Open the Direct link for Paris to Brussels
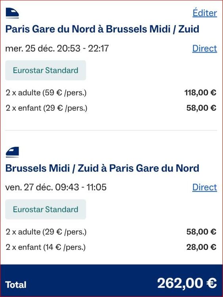This screenshot has height=297, width=223. [205, 48]
